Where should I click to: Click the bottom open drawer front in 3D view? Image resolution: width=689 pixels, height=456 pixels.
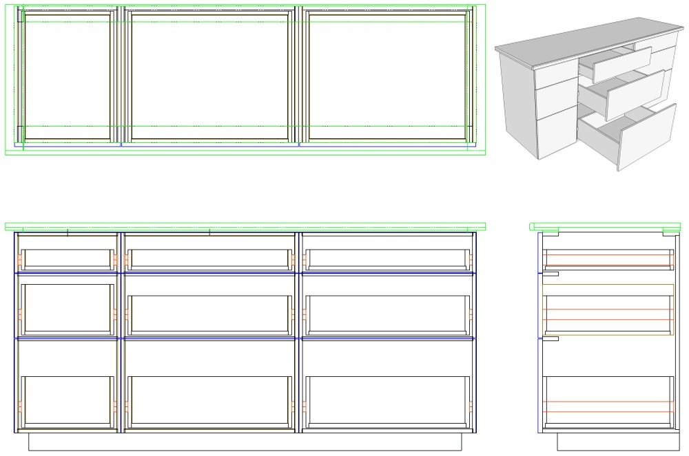(646, 136)
